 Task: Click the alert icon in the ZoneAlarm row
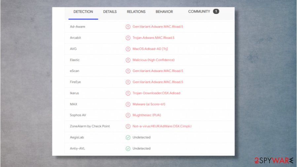pyautogui.click(x=128, y=126)
